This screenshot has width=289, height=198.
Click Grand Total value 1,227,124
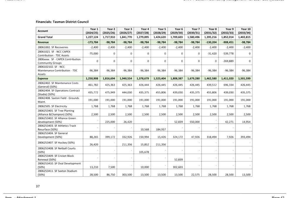92,37
